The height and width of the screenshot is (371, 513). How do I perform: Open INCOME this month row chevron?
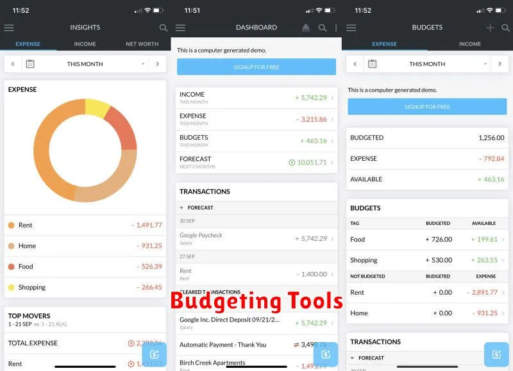(332, 98)
